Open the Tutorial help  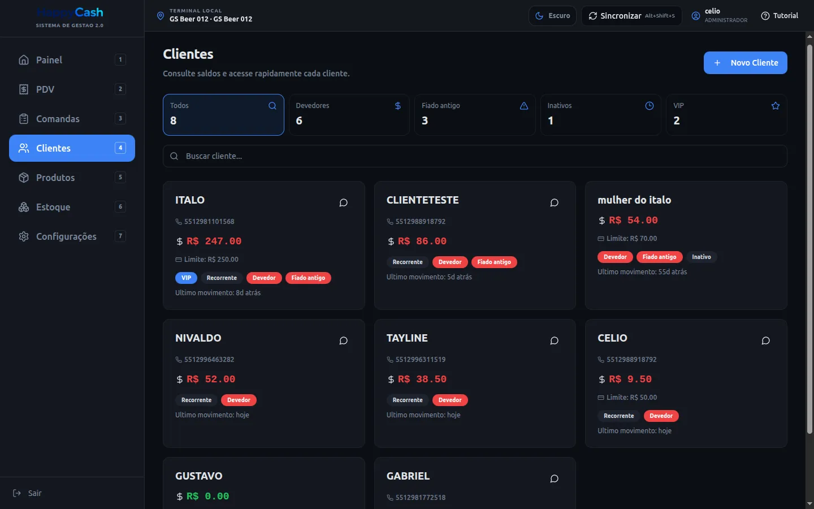click(780, 16)
